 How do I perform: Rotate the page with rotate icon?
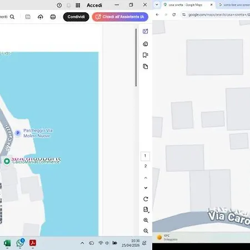pyautogui.click(x=146, y=199)
